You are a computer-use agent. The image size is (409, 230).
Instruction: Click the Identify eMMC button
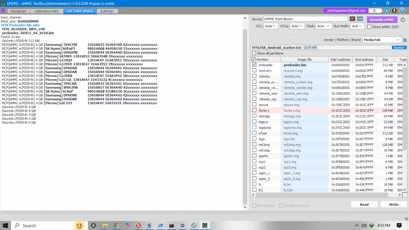click(382, 20)
